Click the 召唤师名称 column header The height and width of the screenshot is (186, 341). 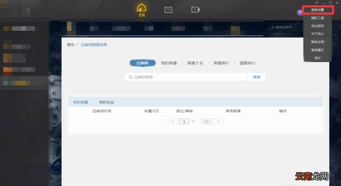tap(102, 111)
